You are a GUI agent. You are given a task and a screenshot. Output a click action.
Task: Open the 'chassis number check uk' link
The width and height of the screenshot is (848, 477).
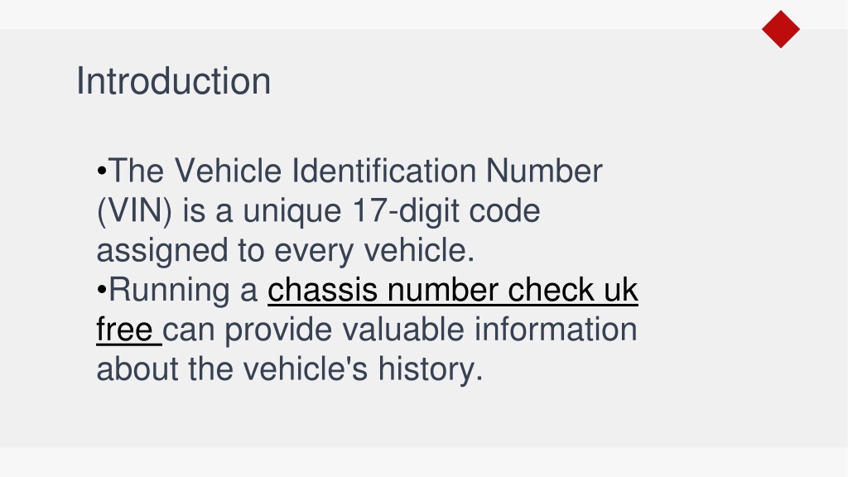[x=453, y=290]
